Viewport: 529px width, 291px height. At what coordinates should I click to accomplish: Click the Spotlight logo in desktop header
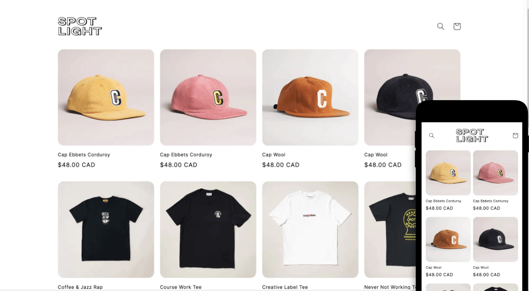pos(80,26)
